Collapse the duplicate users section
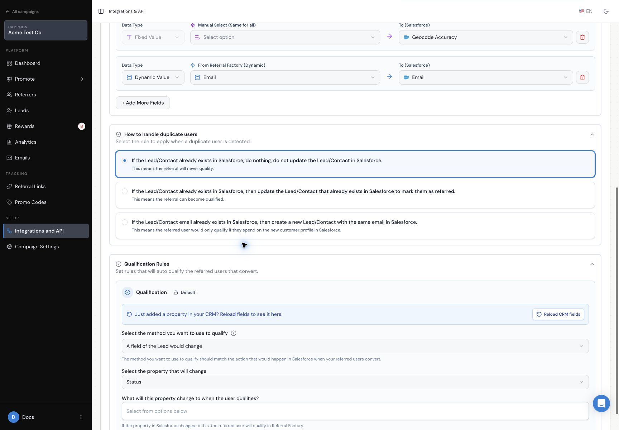Image resolution: width=619 pixels, height=430 pixels. click(592, 134)
